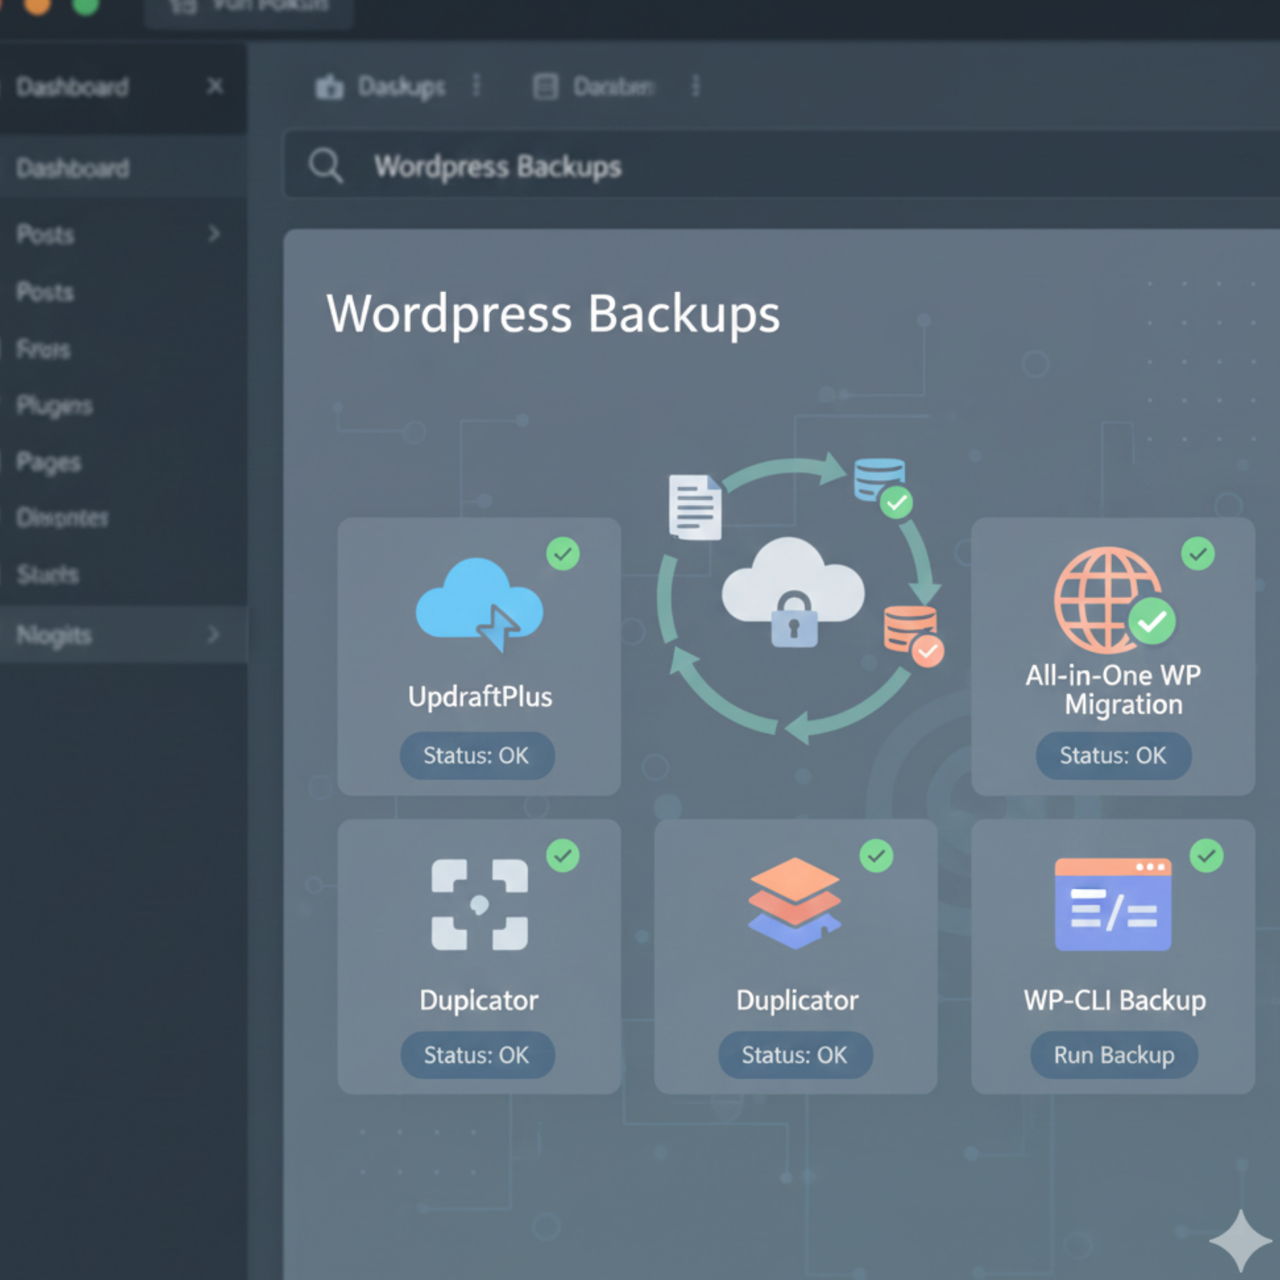Click check badge on Duplicator card with layers icon
Image resolution: width=1280 pixels, height=1280 pixels.
pyautogui.click(x=876, y=855)
